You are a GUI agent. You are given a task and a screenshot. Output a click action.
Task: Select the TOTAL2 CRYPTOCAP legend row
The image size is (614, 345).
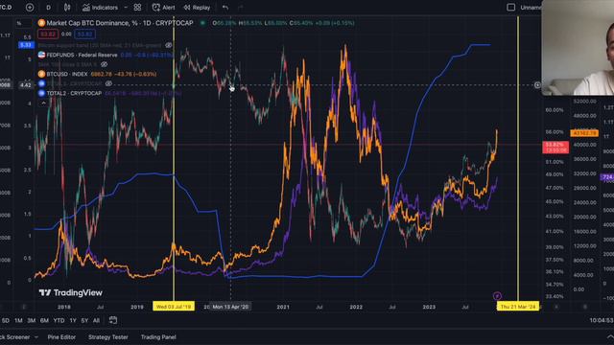(109, 93)
